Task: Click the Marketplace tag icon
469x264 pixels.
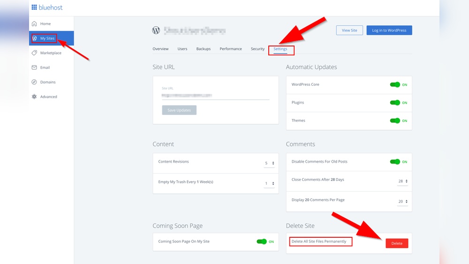Action: click(x=34, y=53)
